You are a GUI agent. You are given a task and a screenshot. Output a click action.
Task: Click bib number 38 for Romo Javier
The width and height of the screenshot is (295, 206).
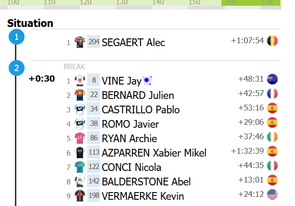tap(93, 124)
